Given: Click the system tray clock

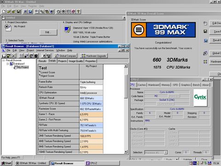Looking at the screenshot, I should (x=216, y=163).
